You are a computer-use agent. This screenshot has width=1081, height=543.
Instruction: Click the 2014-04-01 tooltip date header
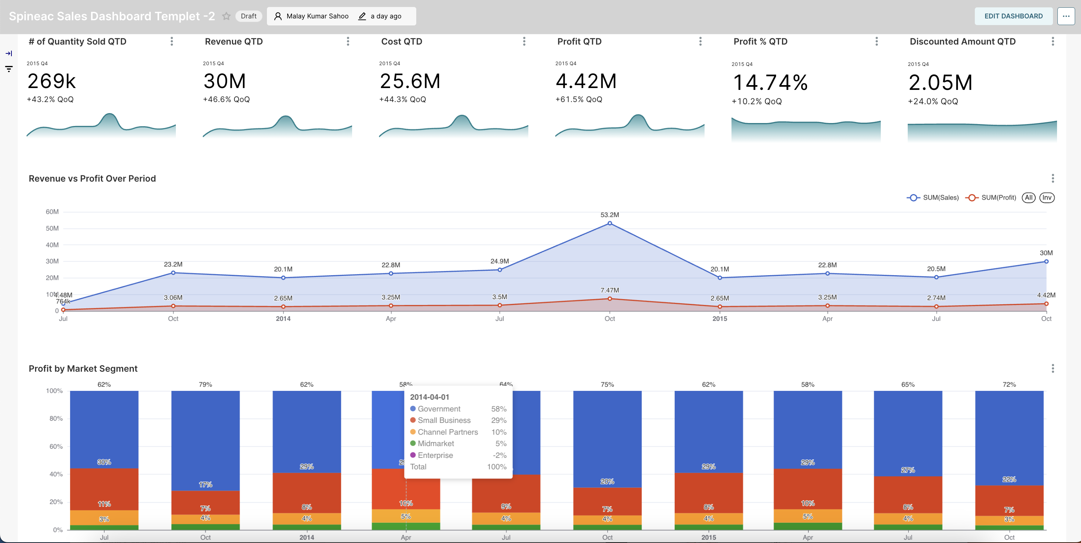429,397
